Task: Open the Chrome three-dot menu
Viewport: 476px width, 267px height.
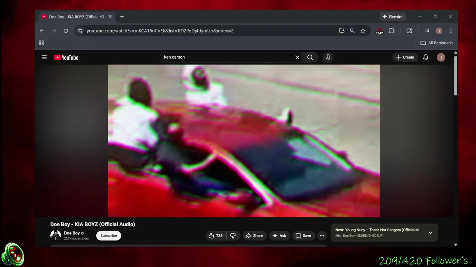Action: (x=451, y=31)
